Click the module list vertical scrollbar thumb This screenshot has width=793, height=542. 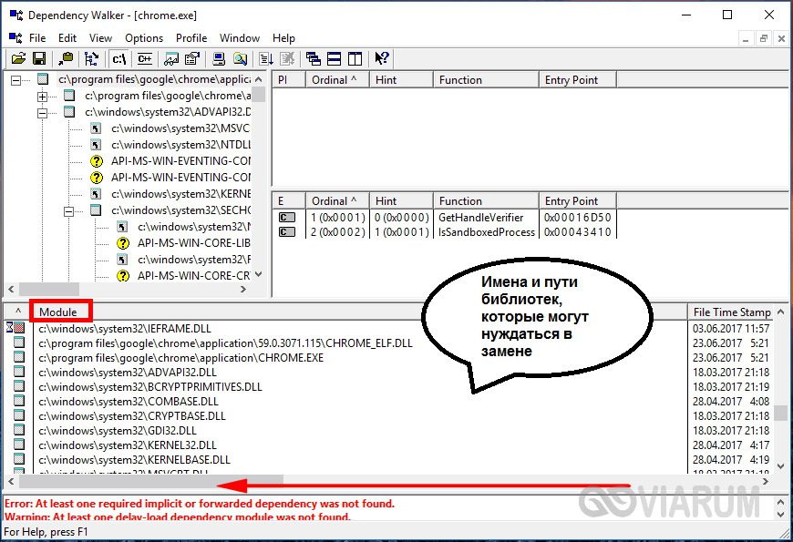pyautogui.click(x=781, y=413)
